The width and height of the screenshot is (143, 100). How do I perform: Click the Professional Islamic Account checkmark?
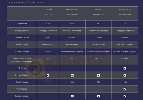point(72,96)
